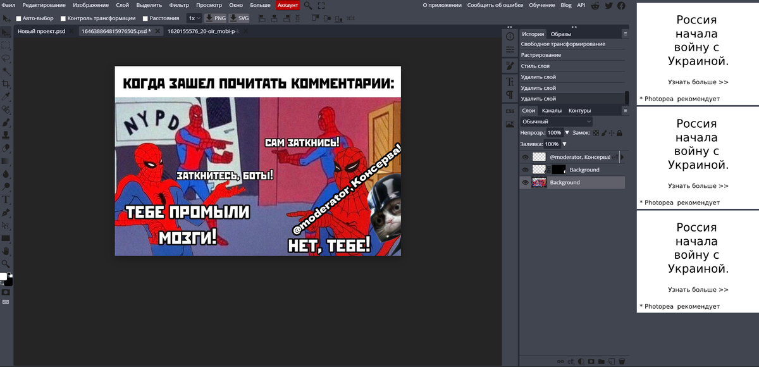
Task: Pick the Hand tool
Action: pyautogui.click(x=6, y=251)
